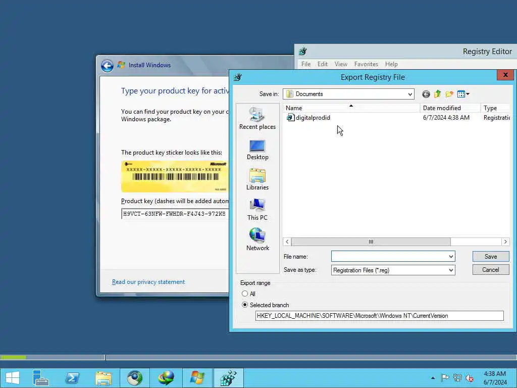Click the Save button

coord(491,257)
